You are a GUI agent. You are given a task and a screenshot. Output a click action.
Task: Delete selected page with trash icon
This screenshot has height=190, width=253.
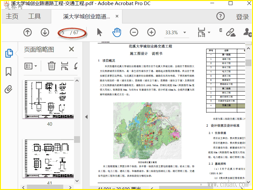(52, 66)
